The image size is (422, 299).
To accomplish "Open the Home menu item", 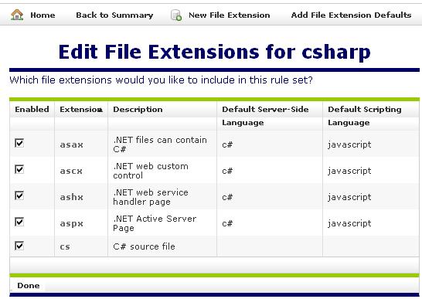I will [x=43, y=15].
